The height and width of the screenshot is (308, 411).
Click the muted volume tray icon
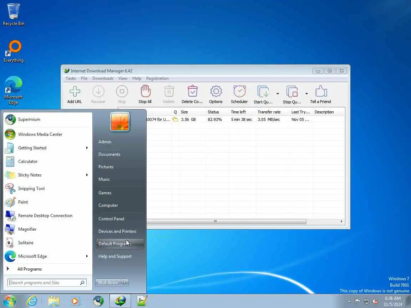375,302
